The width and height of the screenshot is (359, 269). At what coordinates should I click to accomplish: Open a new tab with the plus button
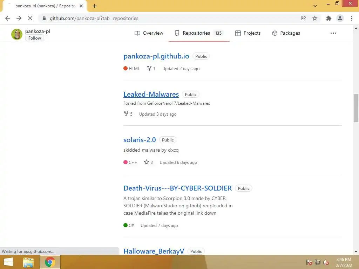pos(95,6)
